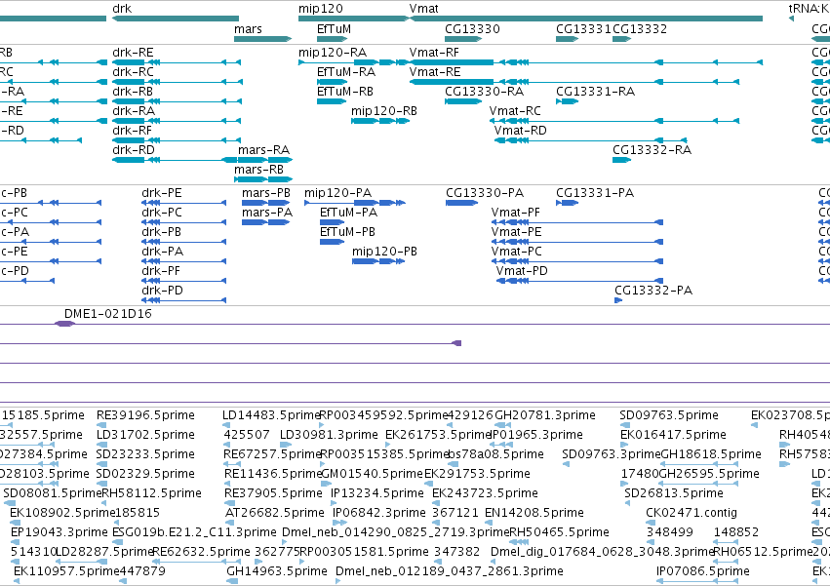Open the AT26682.5prime EST label
The height and width of the screenshot is (586, 830).
(275, 513)
